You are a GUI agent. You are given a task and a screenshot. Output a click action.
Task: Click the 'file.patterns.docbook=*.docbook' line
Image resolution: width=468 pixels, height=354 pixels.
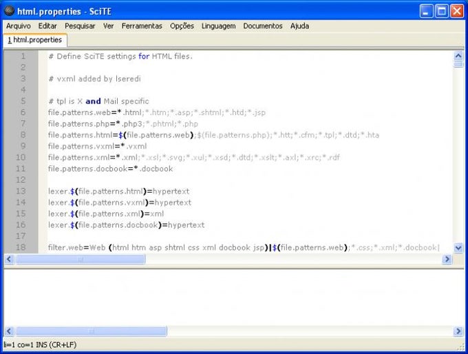tap(110, 169)
